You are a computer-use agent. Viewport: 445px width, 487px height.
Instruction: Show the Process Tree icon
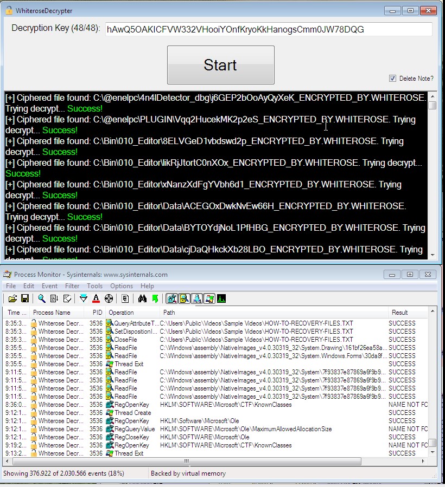pyautogui.click(x=125, y=299)
